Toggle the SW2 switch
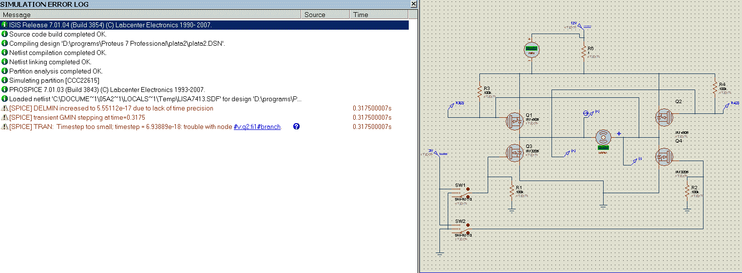Viewport: 742px width, 273px height. pos(460,229)
